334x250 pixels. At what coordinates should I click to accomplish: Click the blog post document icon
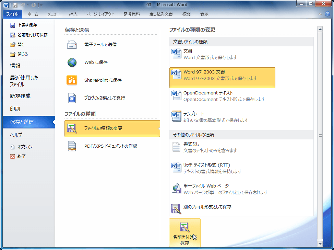(72, 98)
